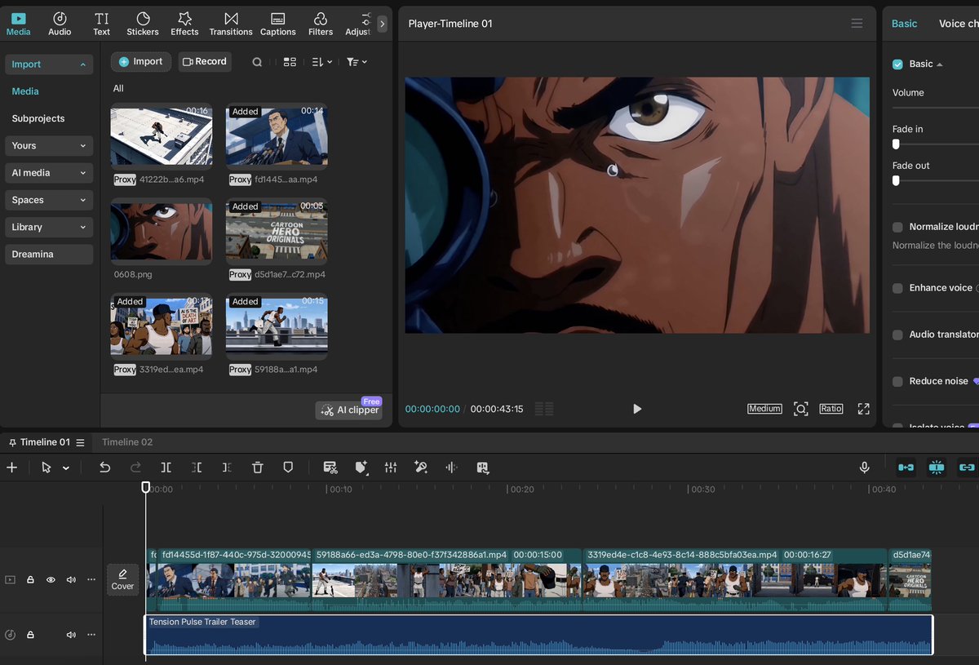The image size is (979, 665).
Task: Open the audio mixer levels icon
Action: click(x=391, y=468)
